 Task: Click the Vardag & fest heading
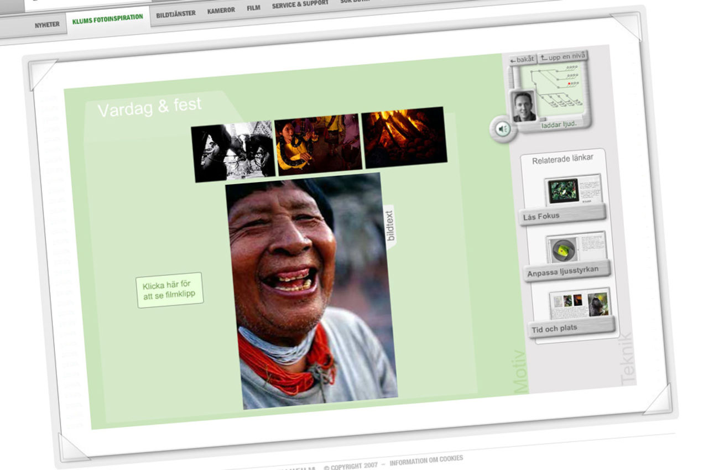150,107
